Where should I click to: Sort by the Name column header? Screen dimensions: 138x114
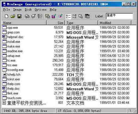tap(24, 23)
